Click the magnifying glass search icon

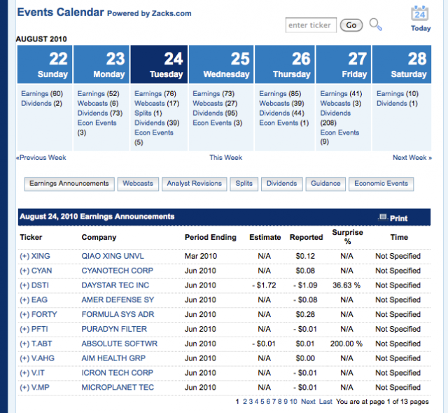click(375, 25)
